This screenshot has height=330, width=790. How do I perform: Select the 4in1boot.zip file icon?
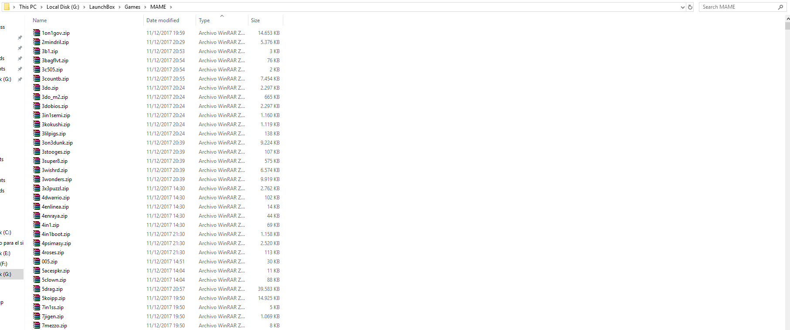pyautogui.click(x=37, y=234)
